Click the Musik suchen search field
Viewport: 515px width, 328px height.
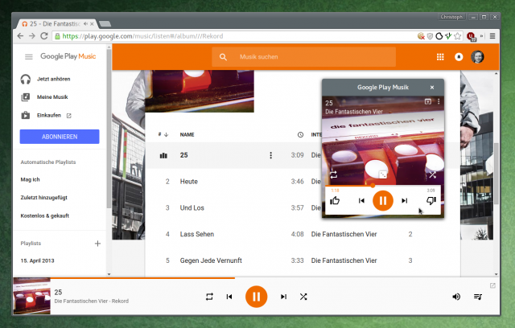(304, 57)
